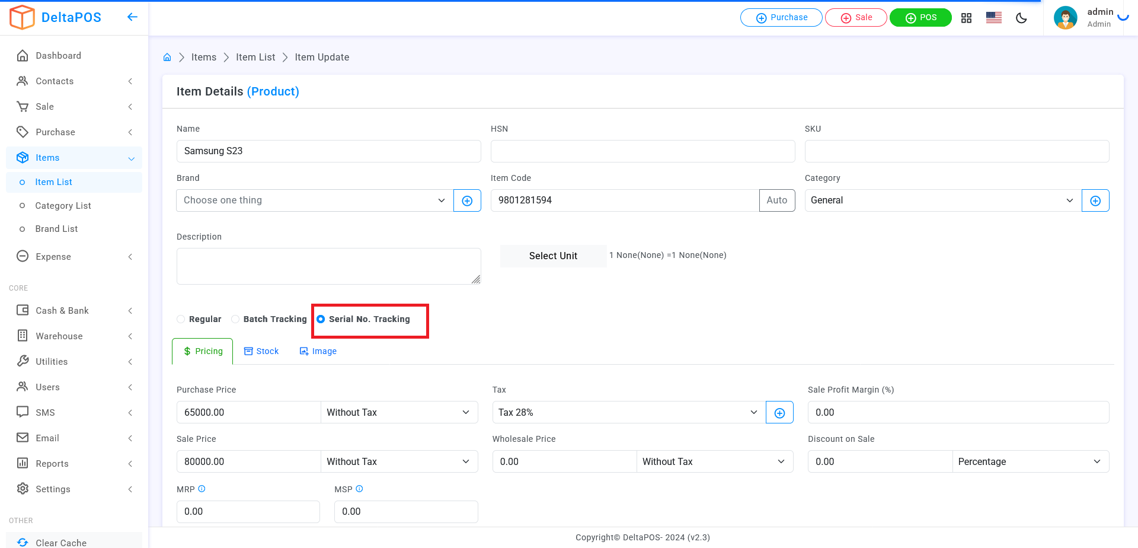Click the Users people icon
The image size is (1138, 548).
point(23,387)
